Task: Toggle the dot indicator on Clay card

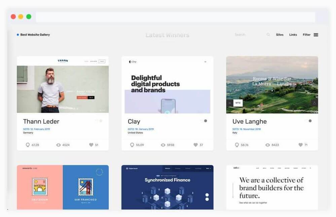Action: point(206,121)
